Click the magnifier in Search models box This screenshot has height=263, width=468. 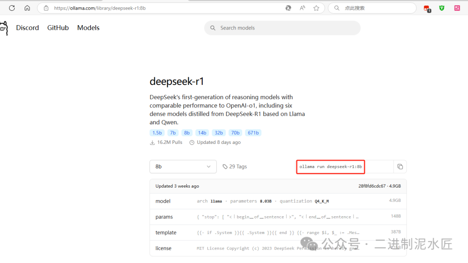click(x=213, y=28)
